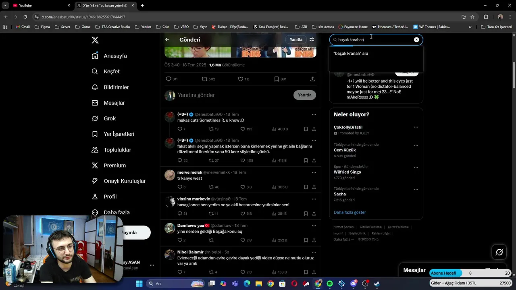Bookmark this page with star icon
This screenshot has width=516, height=290.
click(472, 17)
